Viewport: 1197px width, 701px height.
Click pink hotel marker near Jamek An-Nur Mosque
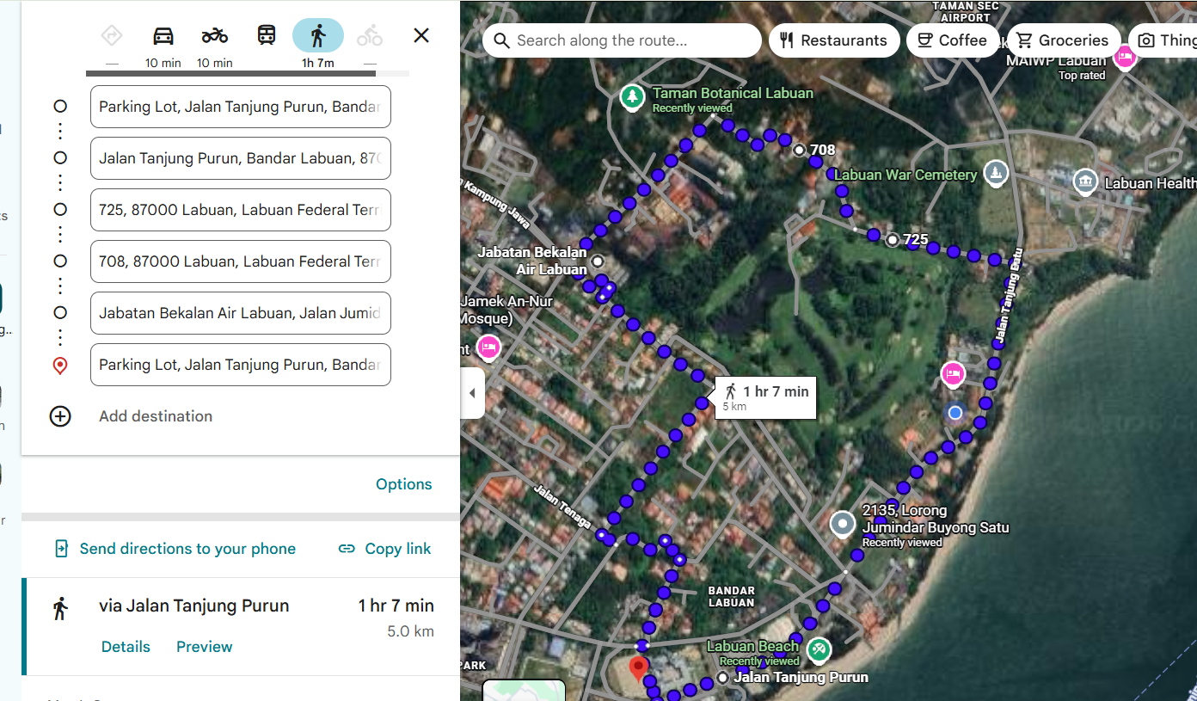[x=488, y=347]
